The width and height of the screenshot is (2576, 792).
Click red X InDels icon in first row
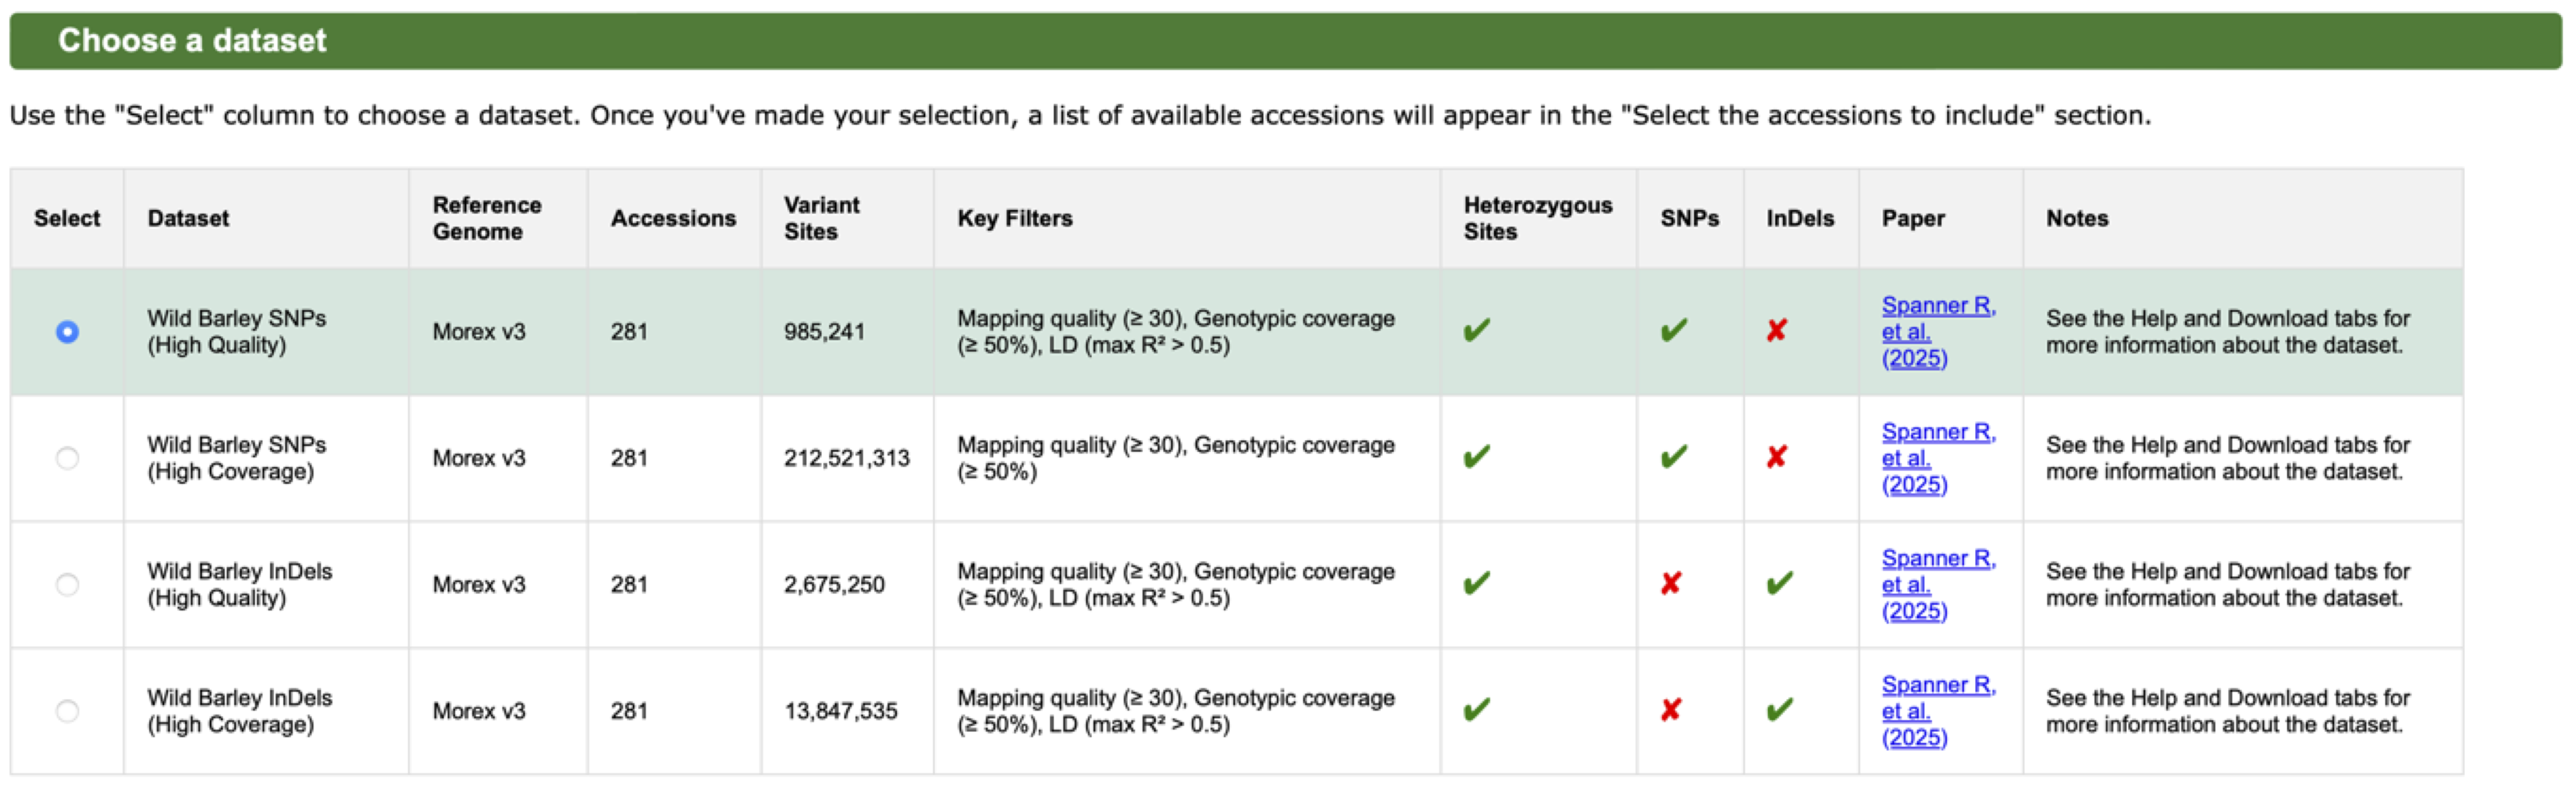pyautogui.click(x=1776, y=331)
